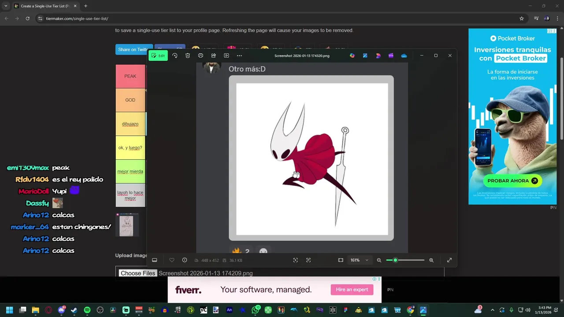This screenshot has height=317, width=564.
Task: Click the Edit button in Photos
Action: pos(158,55)
